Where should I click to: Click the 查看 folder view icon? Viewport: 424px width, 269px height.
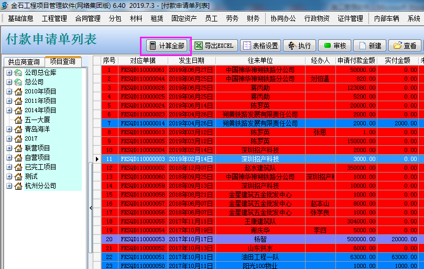[397, 46]
